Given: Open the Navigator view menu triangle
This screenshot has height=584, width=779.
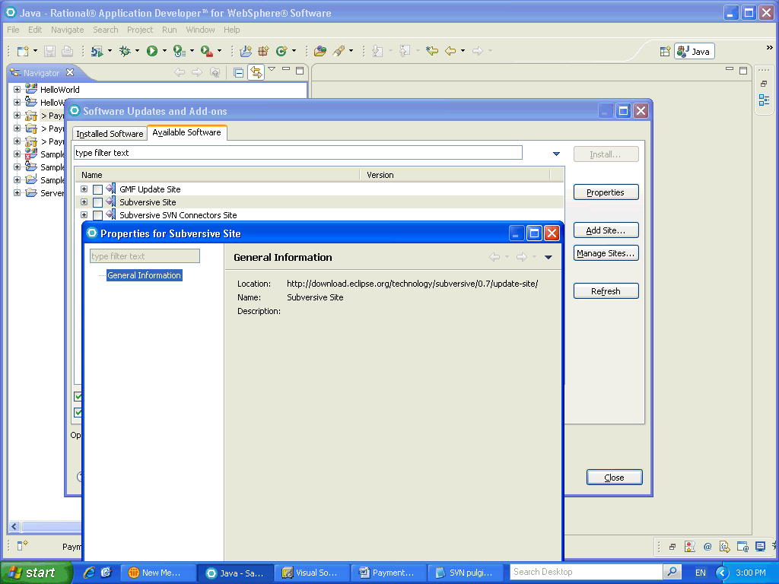Looking at the screenshot, I should coord(272,69).
